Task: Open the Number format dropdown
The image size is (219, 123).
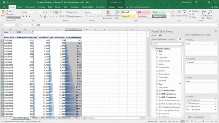Action: coord(101,12)
